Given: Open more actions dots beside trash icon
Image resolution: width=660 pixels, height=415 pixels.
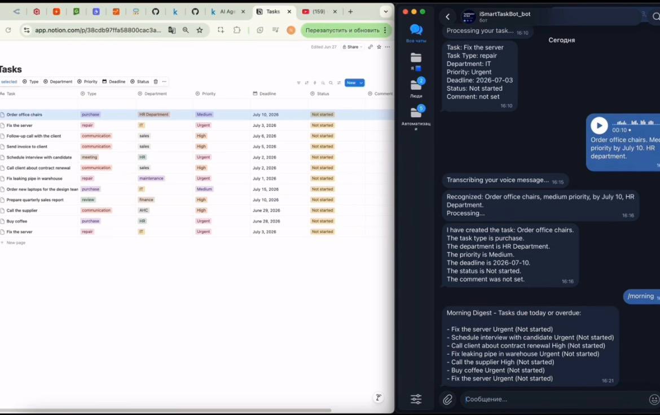Looking at the screenshot, I should click(164, 82).
